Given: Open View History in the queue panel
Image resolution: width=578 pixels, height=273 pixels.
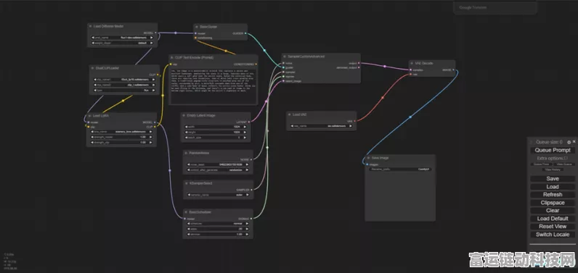Looking at the screenshot, I should [x=553, y=169].
